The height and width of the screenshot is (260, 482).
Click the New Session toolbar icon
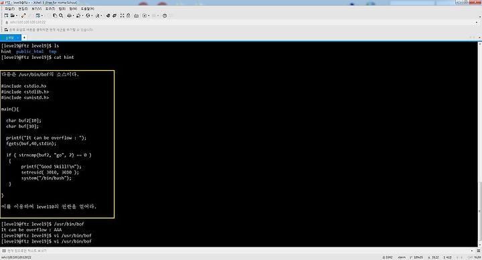click(x=6, y=15)
